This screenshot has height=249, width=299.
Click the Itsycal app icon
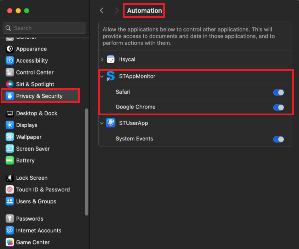pos(111,59)
